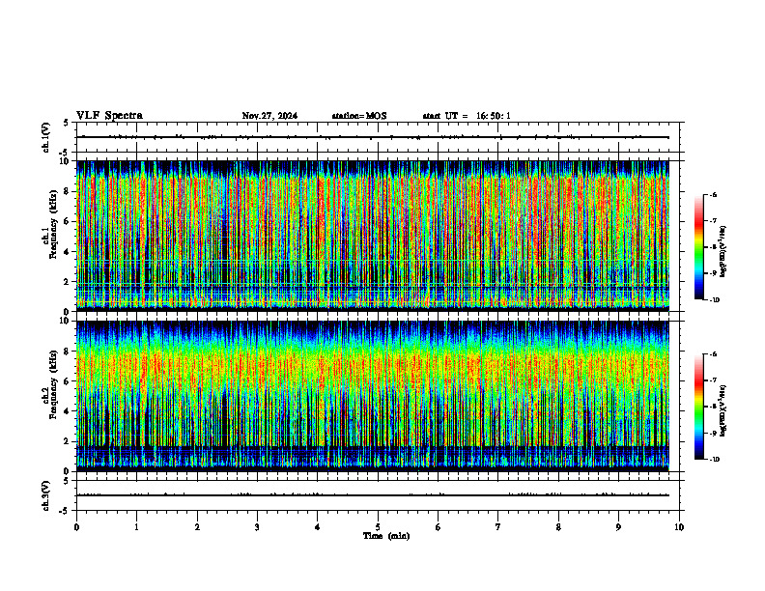Click inside the ch.1 spectrogram panel
Image resolution: width=765 pixels, height=591 pixels.
coord(373,236)
